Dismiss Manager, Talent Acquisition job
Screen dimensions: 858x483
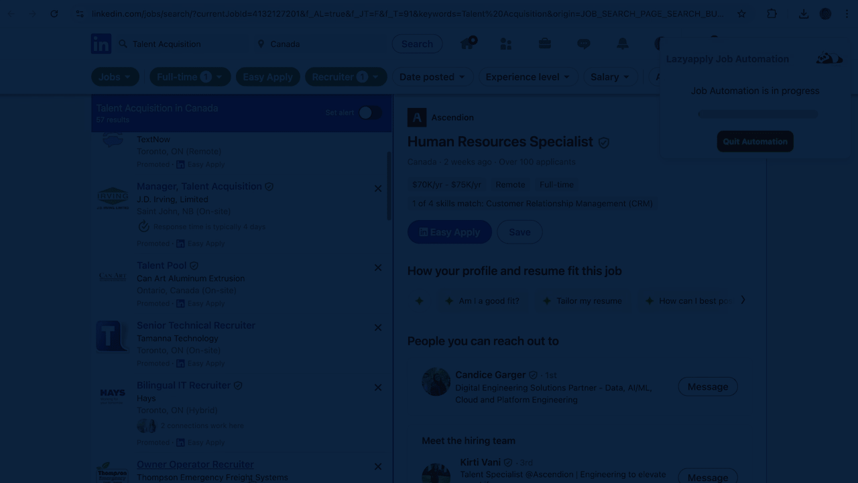tap(378, 189)
